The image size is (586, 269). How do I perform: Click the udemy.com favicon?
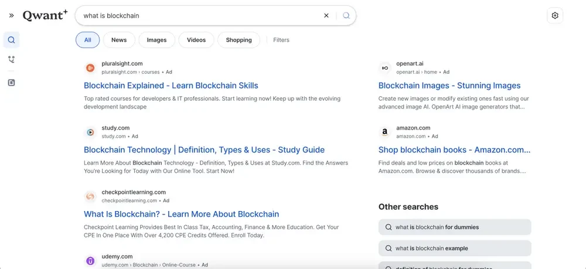(90, 261)
